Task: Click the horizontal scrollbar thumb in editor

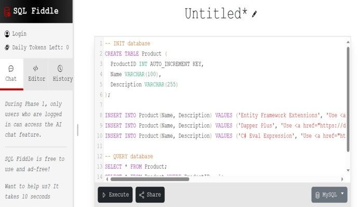Action: [x=150, y=179]
